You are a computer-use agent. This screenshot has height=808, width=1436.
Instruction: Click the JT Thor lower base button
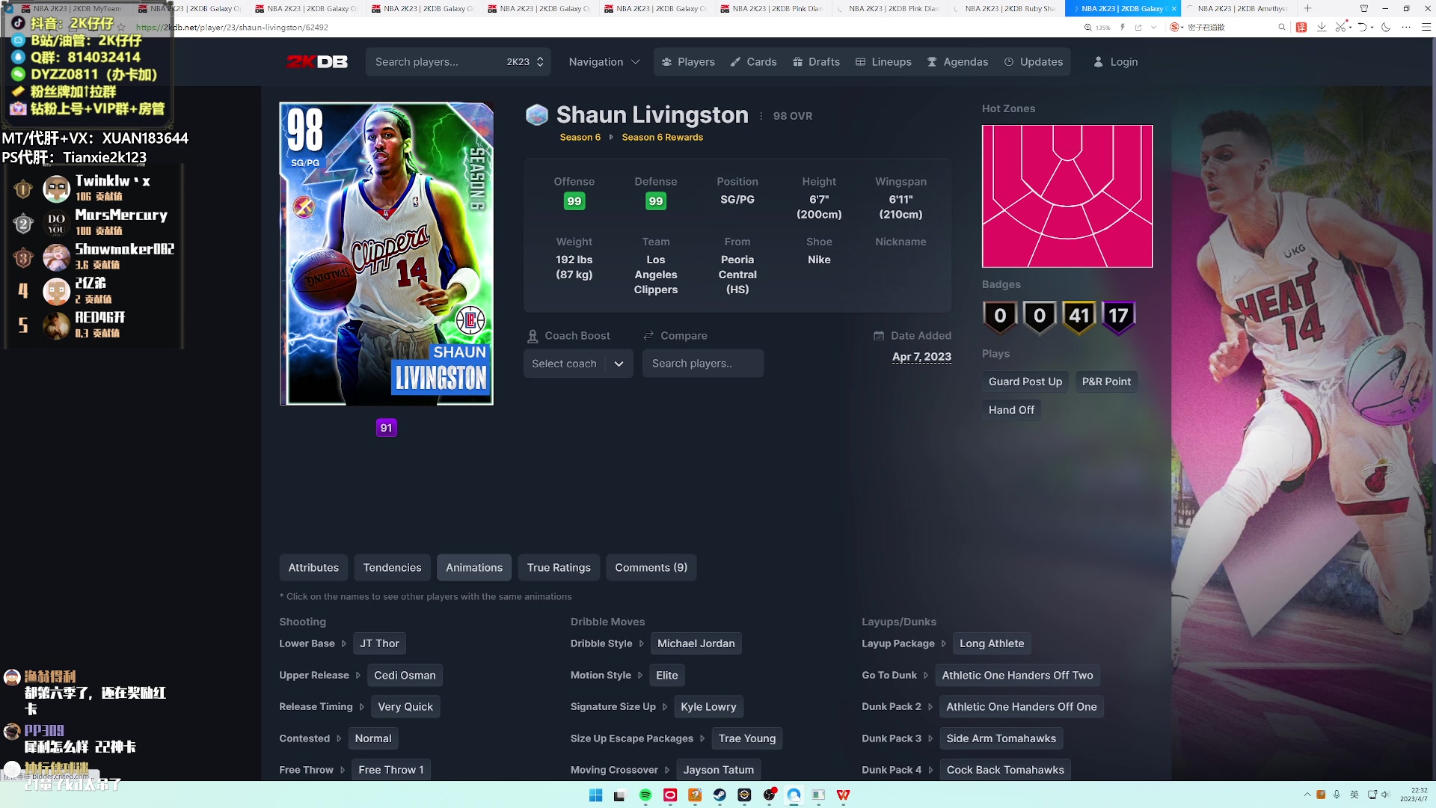point(379,644)
